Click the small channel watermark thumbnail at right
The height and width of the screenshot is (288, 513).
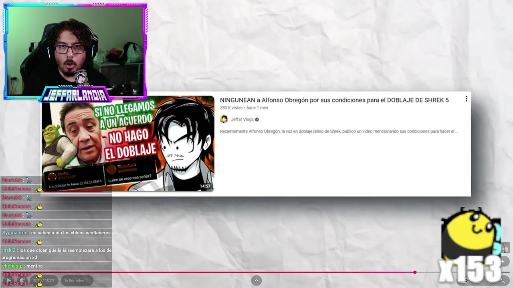505,247
